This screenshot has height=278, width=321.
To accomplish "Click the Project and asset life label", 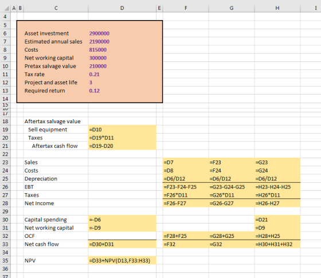I will point(51,83).
